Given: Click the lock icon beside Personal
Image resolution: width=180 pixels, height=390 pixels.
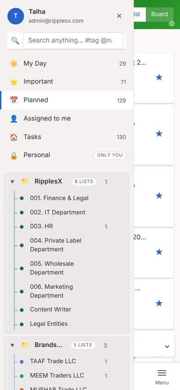Looking at the screenshot, I should 14,155.
